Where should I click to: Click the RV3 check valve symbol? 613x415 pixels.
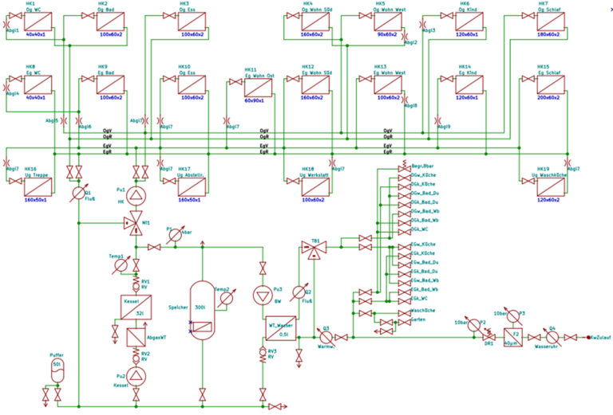click(263, 354)
